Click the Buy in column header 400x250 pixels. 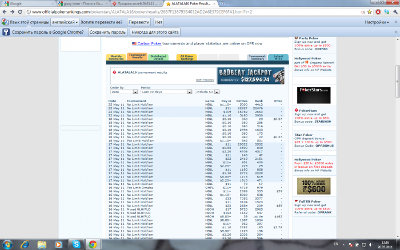coord(226,101)
